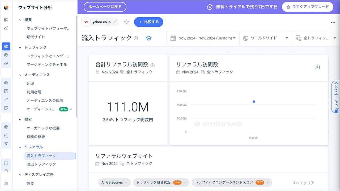Screen dimensions: 340x191
Task: Open the トラフィック競合状況 filter dropdown
Action: click(x=161, y=183)
